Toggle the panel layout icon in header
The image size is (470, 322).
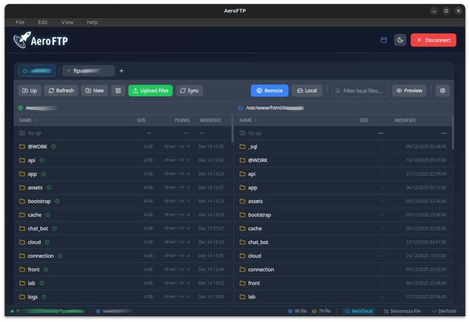(384, 40)
